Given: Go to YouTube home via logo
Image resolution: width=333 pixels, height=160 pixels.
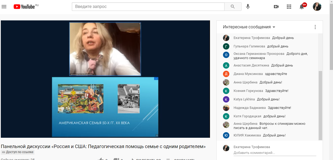Looking at the screenshot, I should [x=24, y=7].
